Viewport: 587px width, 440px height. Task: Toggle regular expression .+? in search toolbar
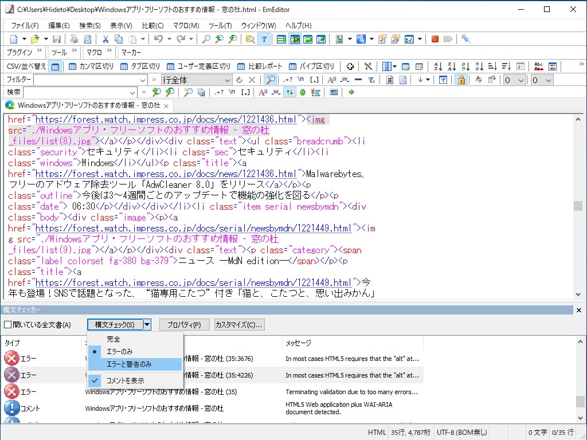tap(220, 92)
